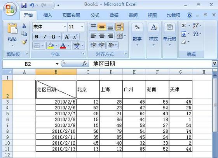
Task: Open the 加载项 tab
Action: pos(174,15)
